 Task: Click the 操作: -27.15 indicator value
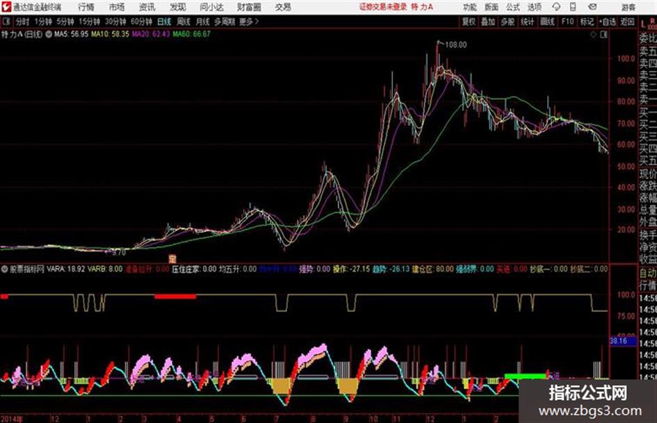(351, 269)
